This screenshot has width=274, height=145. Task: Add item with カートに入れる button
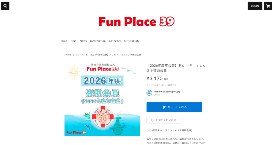(174, 107)
